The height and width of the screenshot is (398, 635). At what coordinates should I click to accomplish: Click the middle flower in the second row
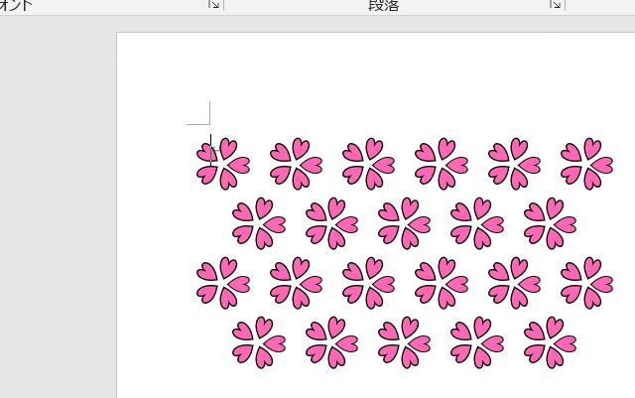point(404,223)
